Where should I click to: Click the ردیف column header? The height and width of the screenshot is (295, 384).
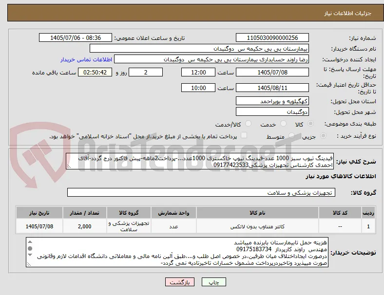pyautogui.click(x=368, y=213)
